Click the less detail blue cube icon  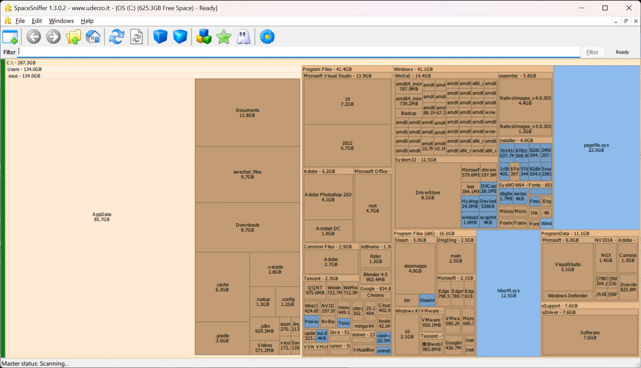[160, 37]
